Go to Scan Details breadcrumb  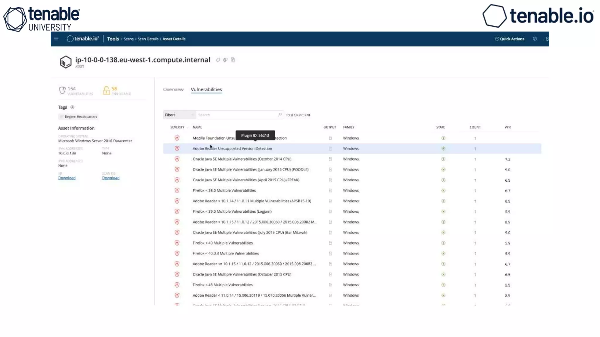coord(148,39)
